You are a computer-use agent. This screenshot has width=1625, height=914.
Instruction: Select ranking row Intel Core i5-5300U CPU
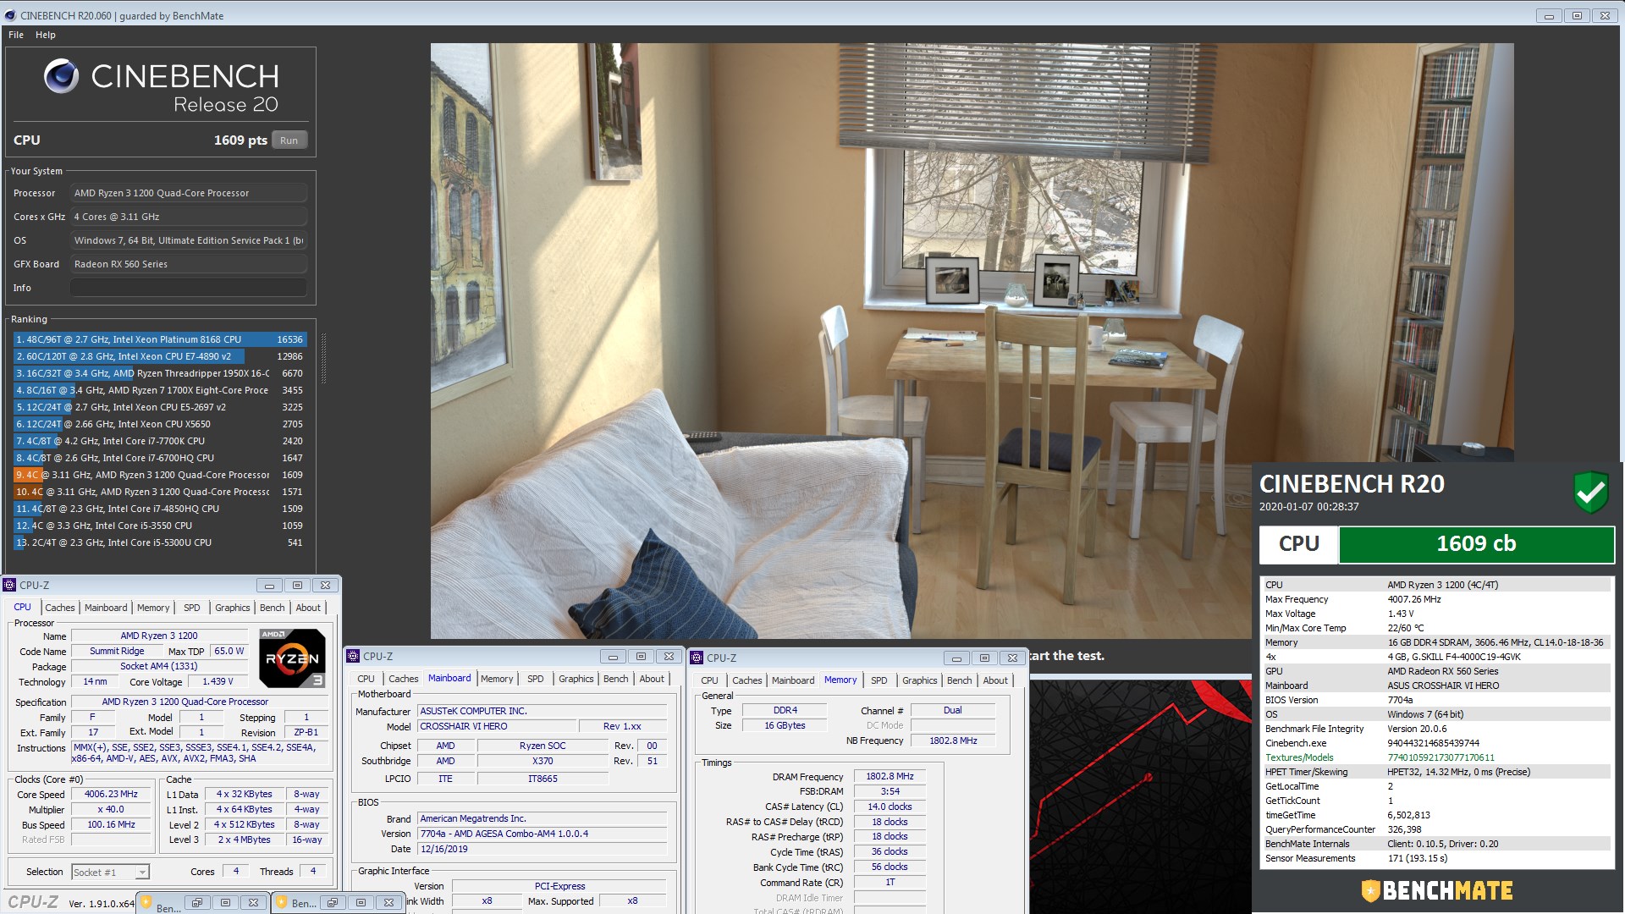click(160, 542)
